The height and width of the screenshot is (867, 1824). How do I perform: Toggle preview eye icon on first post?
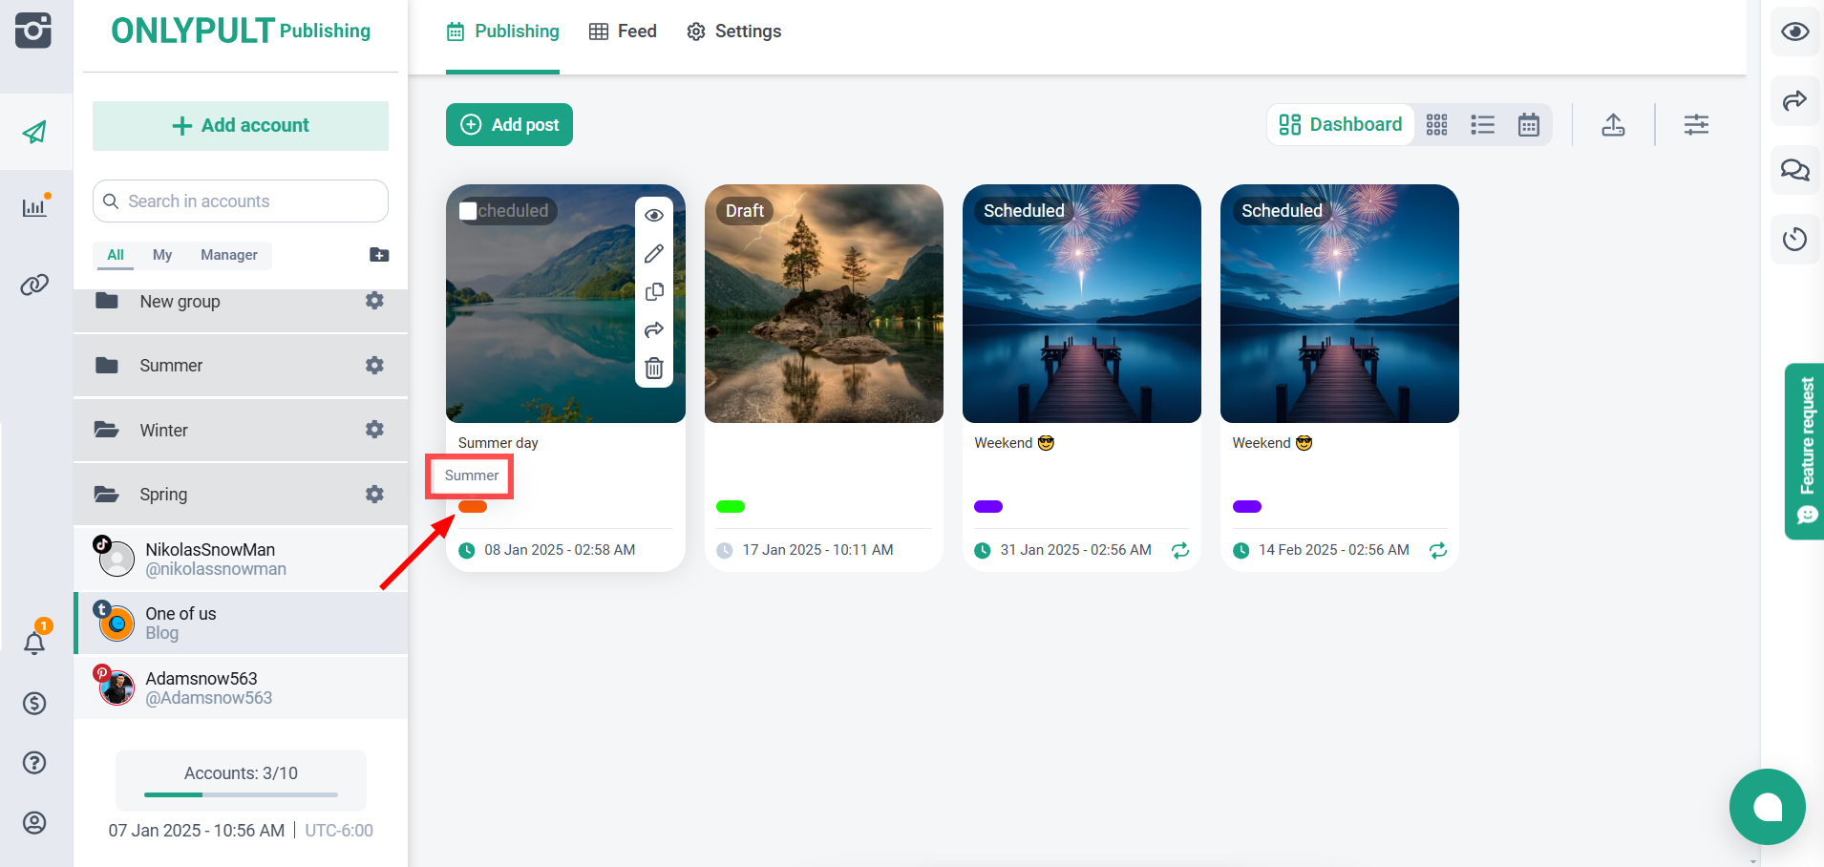point(654,216)
